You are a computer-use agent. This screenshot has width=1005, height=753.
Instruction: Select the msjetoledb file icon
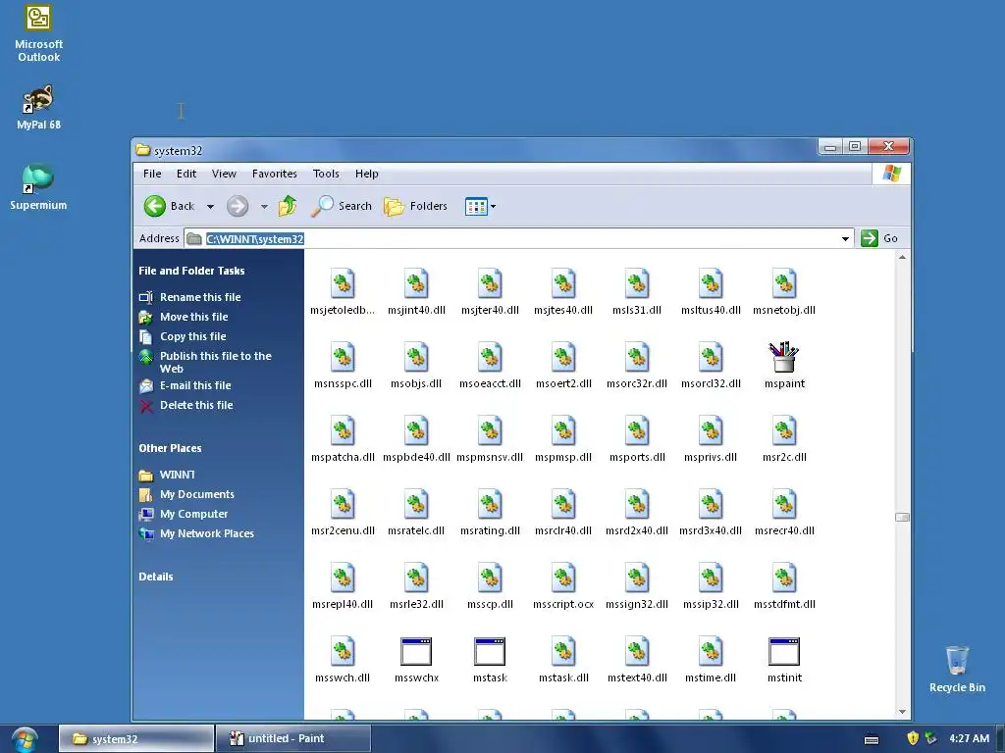tap(343, 283)
